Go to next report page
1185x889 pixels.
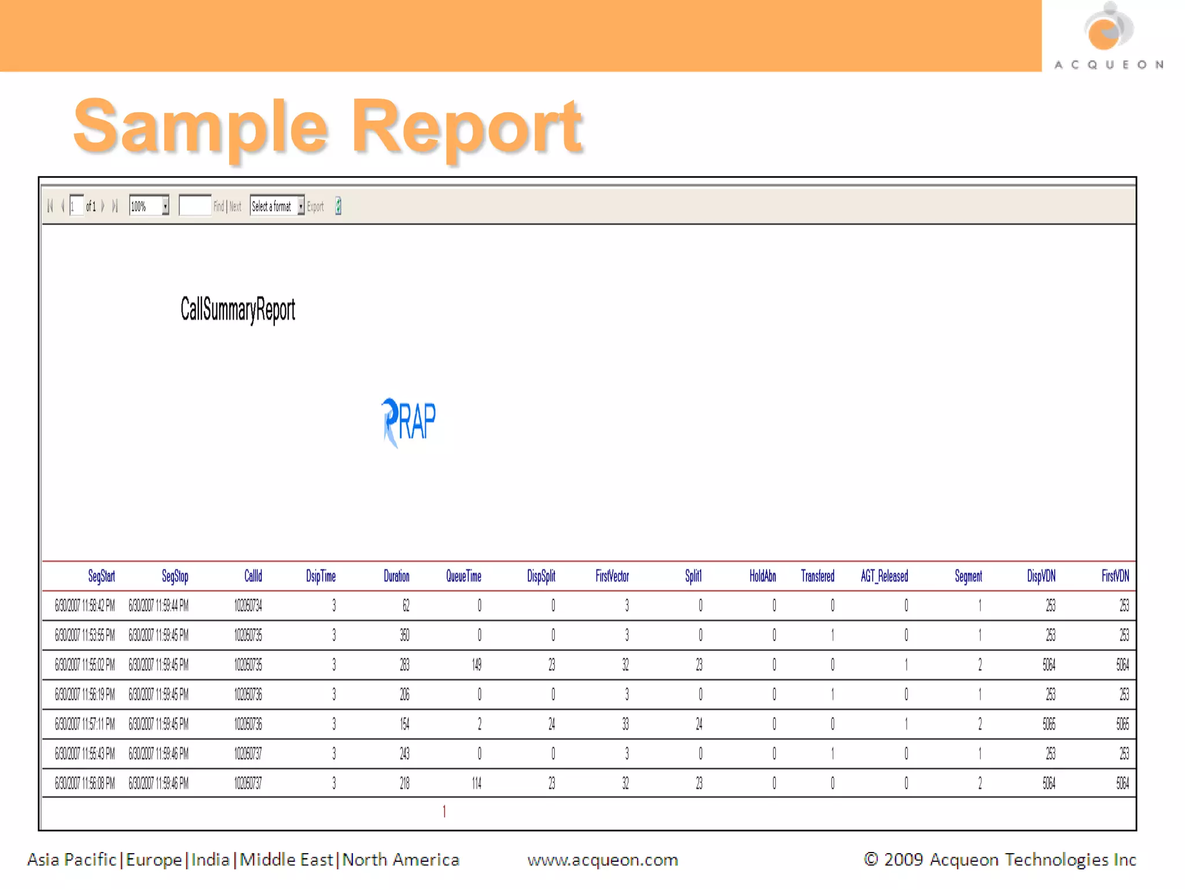[x=103, y=206]
